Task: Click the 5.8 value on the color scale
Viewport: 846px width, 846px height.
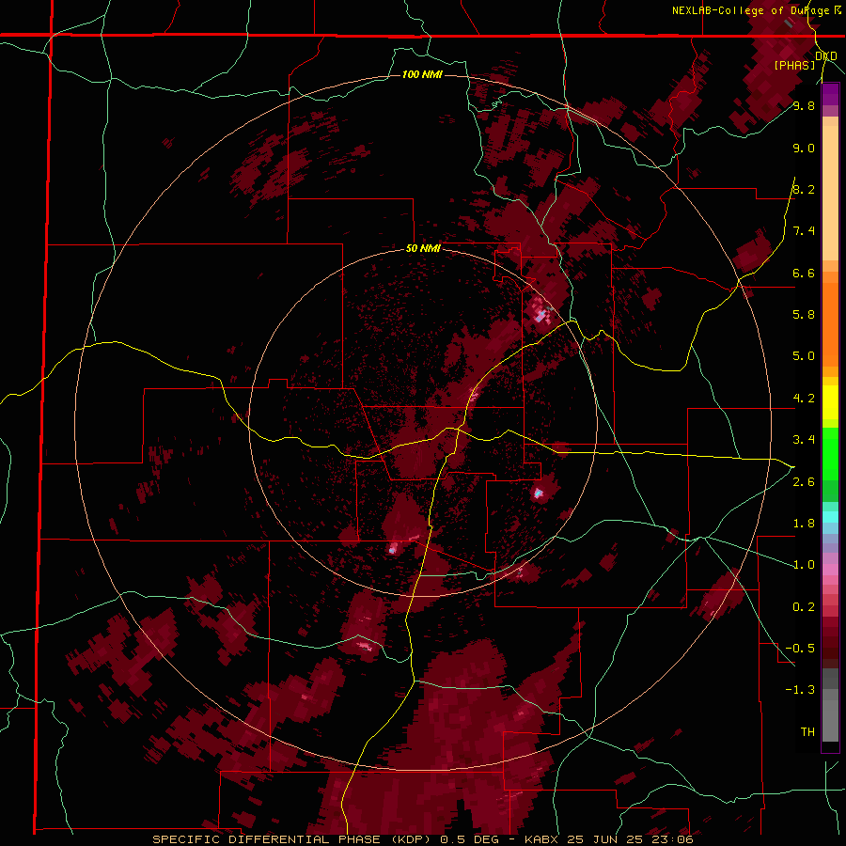Action: click(804, 315)
